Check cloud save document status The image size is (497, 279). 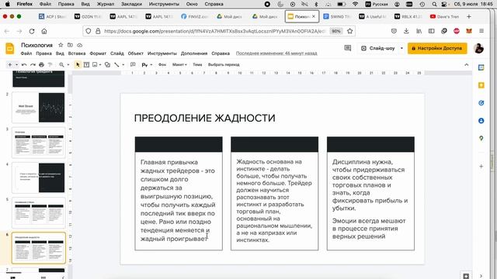(79, 45)
